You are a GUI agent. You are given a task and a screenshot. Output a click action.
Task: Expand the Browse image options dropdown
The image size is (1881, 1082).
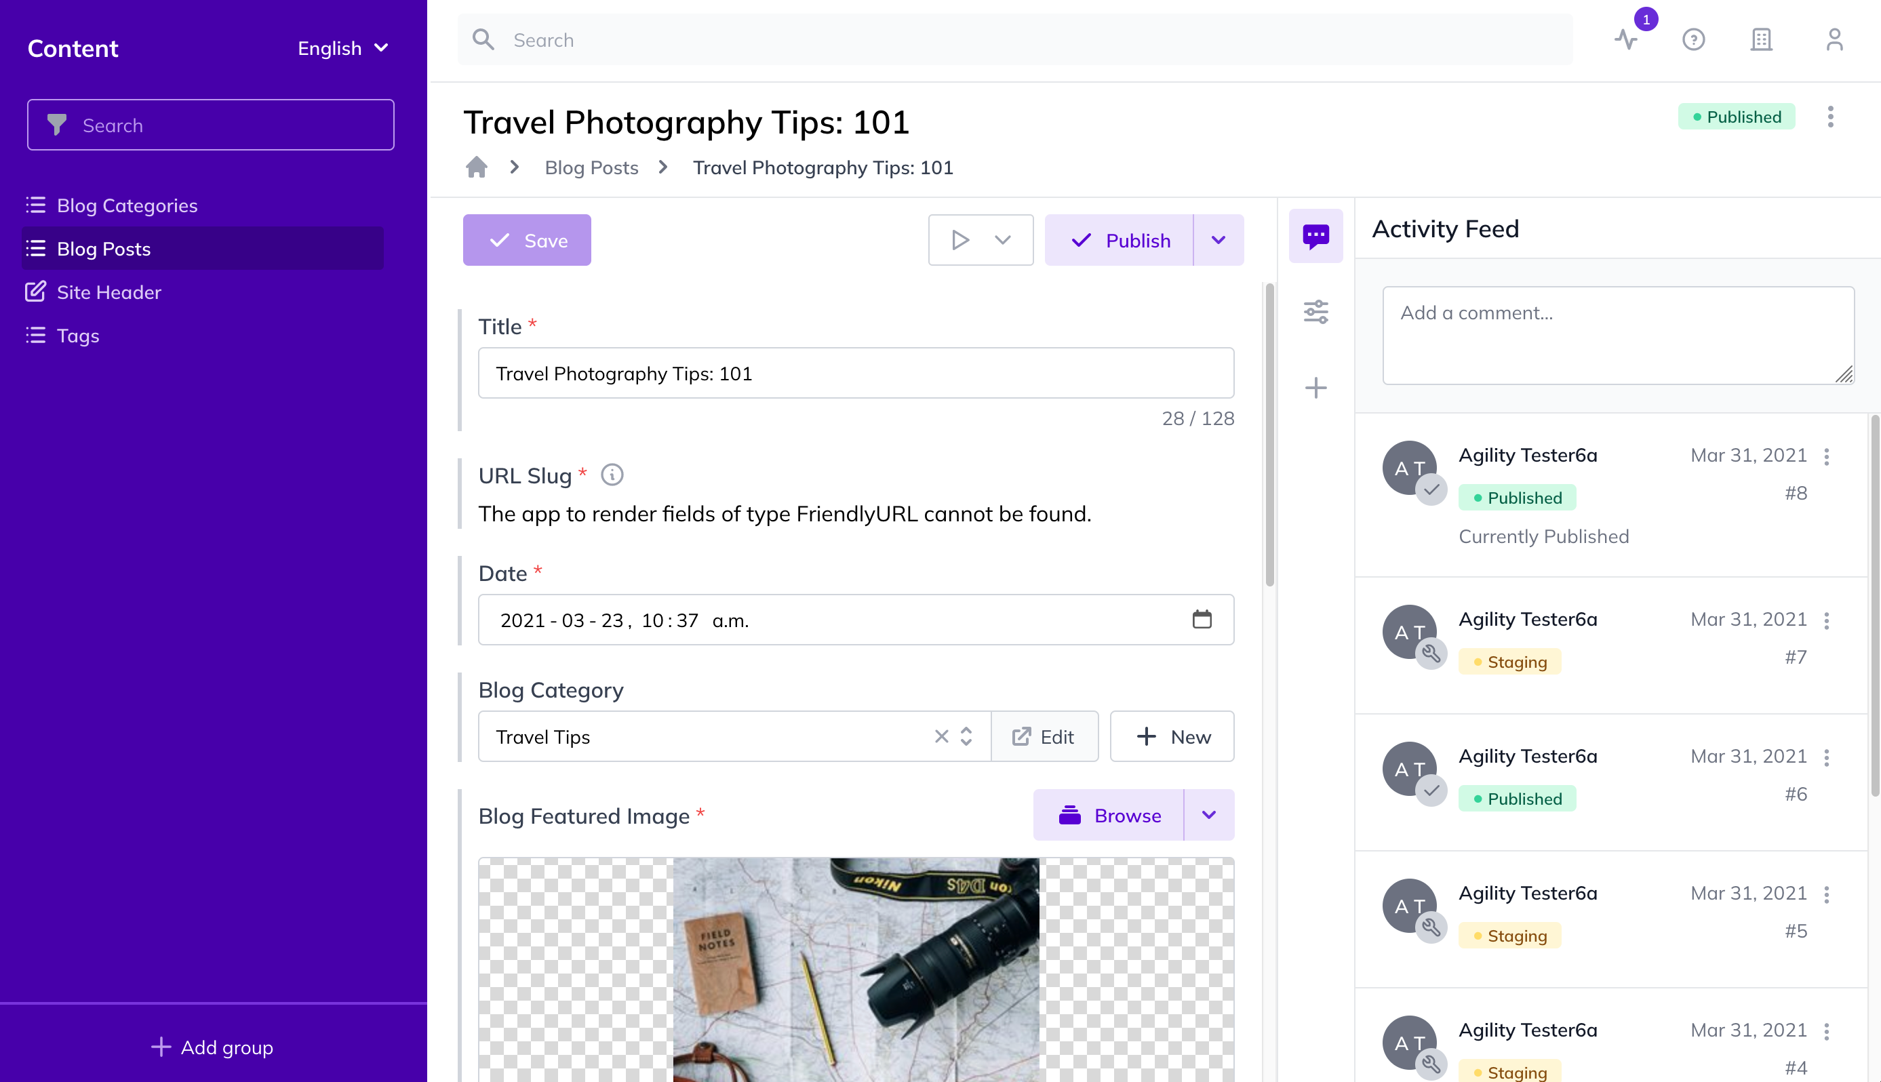[x=1208, y=815]
